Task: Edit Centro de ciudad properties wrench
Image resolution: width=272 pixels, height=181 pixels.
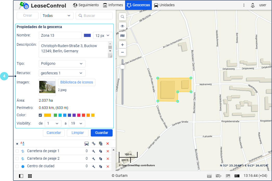Action: pyautogui.click(x=94, y=166)
